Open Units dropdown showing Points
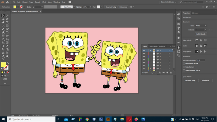This screenshot has width=217, height=122. coord(201,26)
